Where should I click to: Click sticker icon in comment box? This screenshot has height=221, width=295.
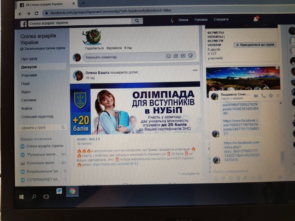[x=190, y=56]
